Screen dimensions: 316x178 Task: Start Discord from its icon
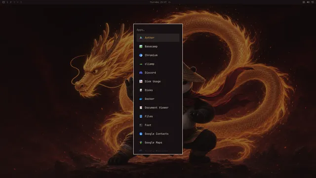141,73
